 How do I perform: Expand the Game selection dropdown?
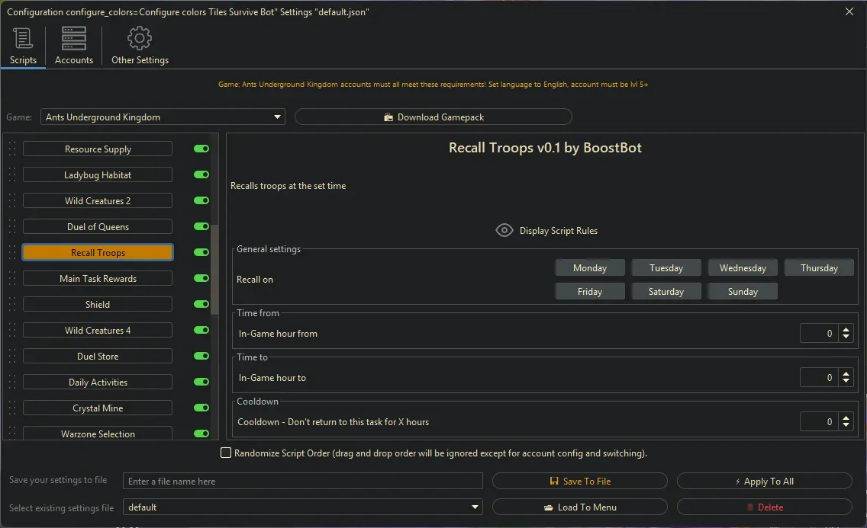tap(277, 117)
